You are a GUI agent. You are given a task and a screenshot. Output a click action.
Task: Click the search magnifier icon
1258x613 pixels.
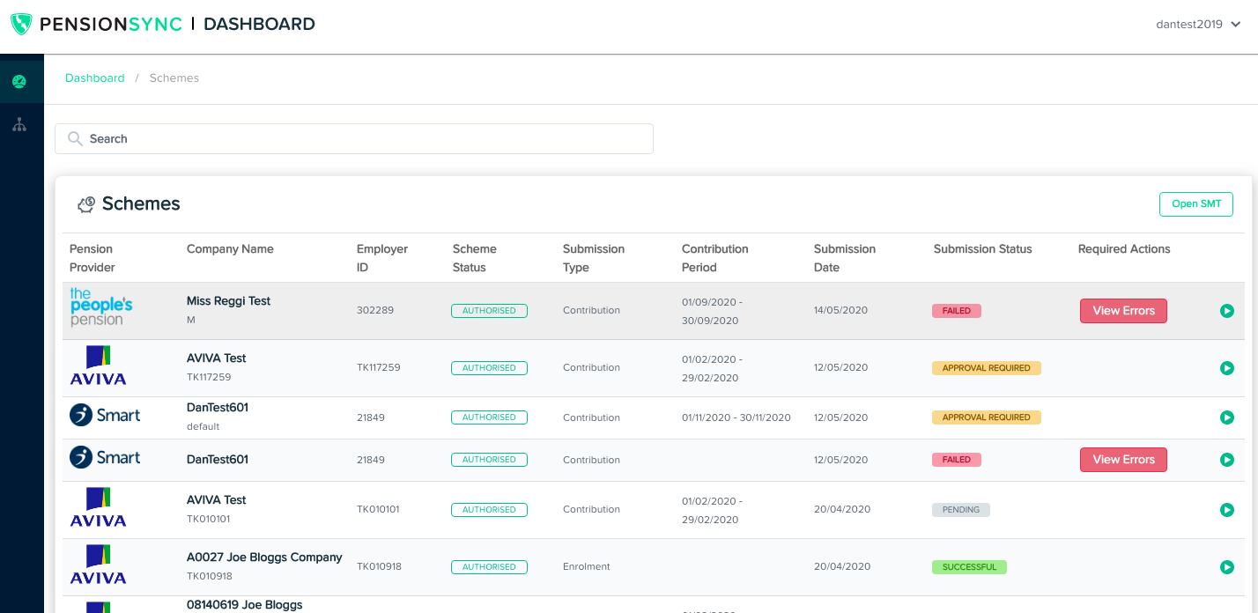[76, 139]
